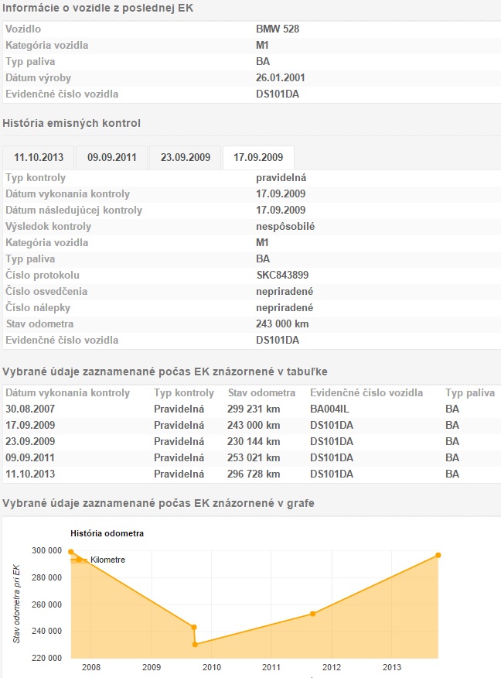Click the 296 728 km table cell

click(254, 474)
